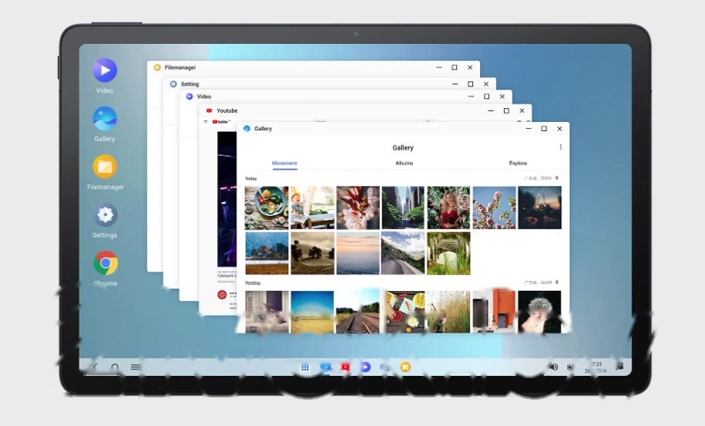This screenshot has width=705, height=426.
Task: Click the YouTube icon in the taskbar
Action: tap(346, 367)
